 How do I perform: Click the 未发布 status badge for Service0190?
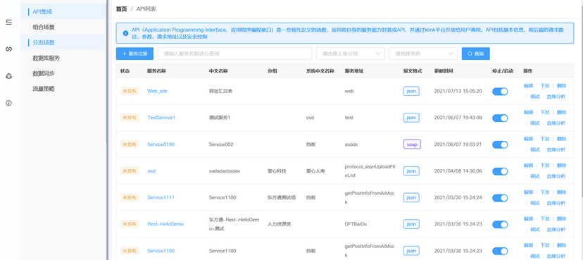(x=130, y=144)
